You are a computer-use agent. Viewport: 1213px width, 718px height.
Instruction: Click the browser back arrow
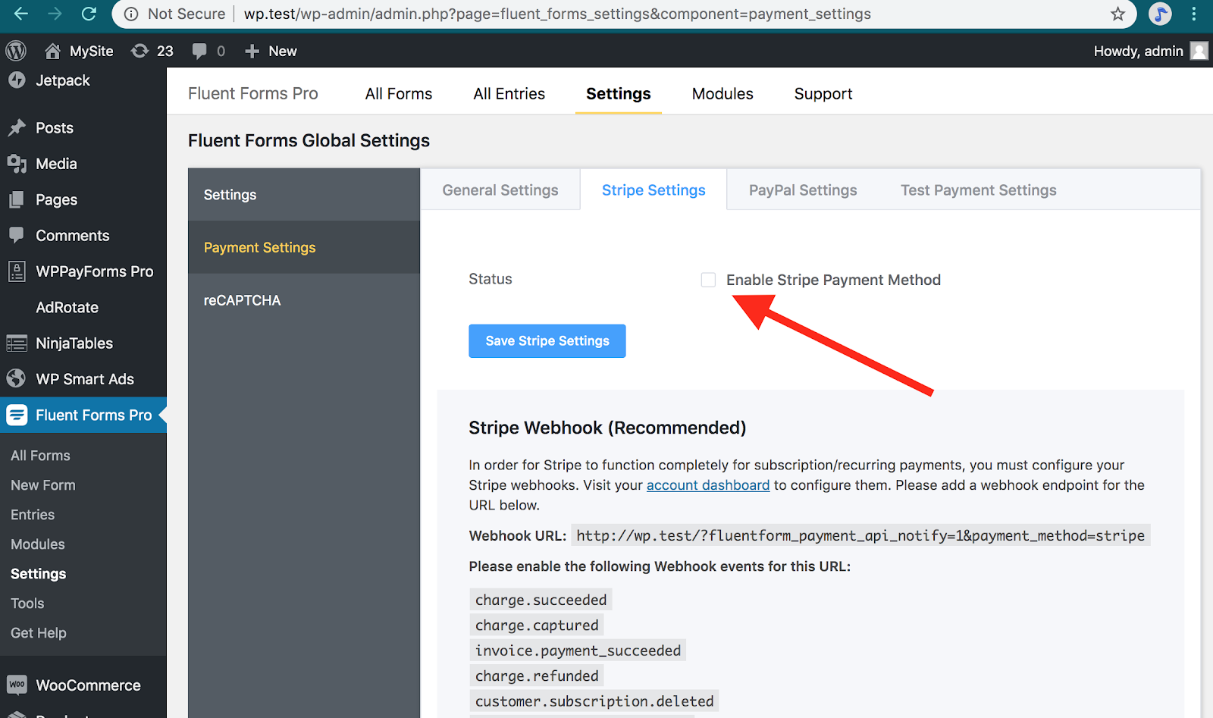coord(21,14)
